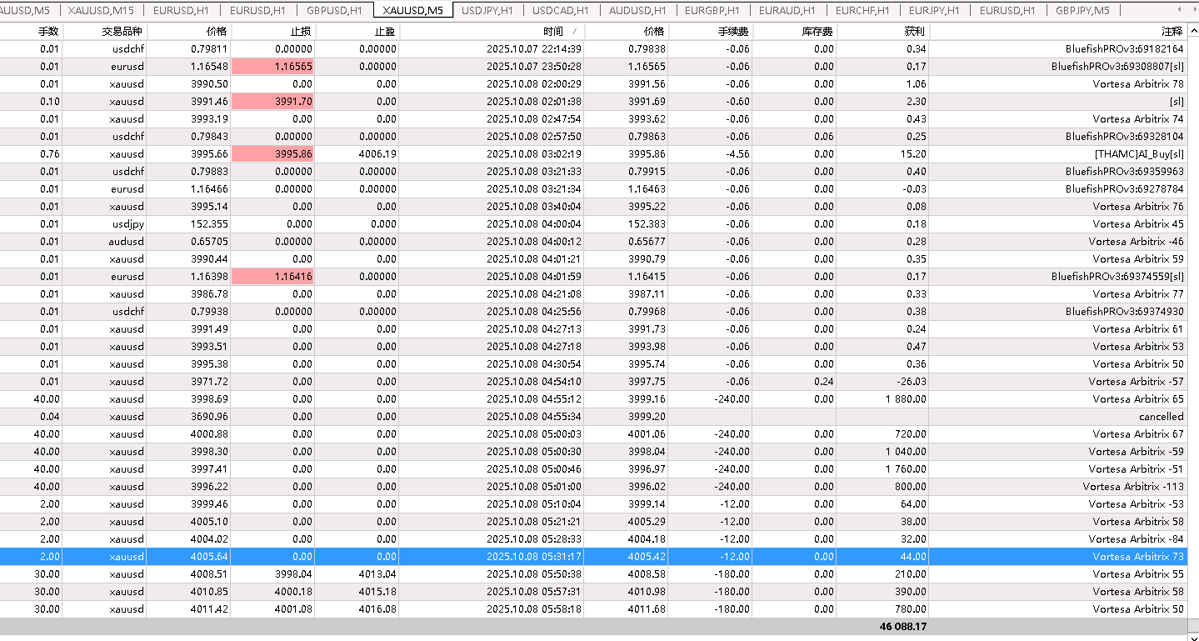Click the red stop-loss cell 3995.86
1199x641 pixels.
point(272,154)
